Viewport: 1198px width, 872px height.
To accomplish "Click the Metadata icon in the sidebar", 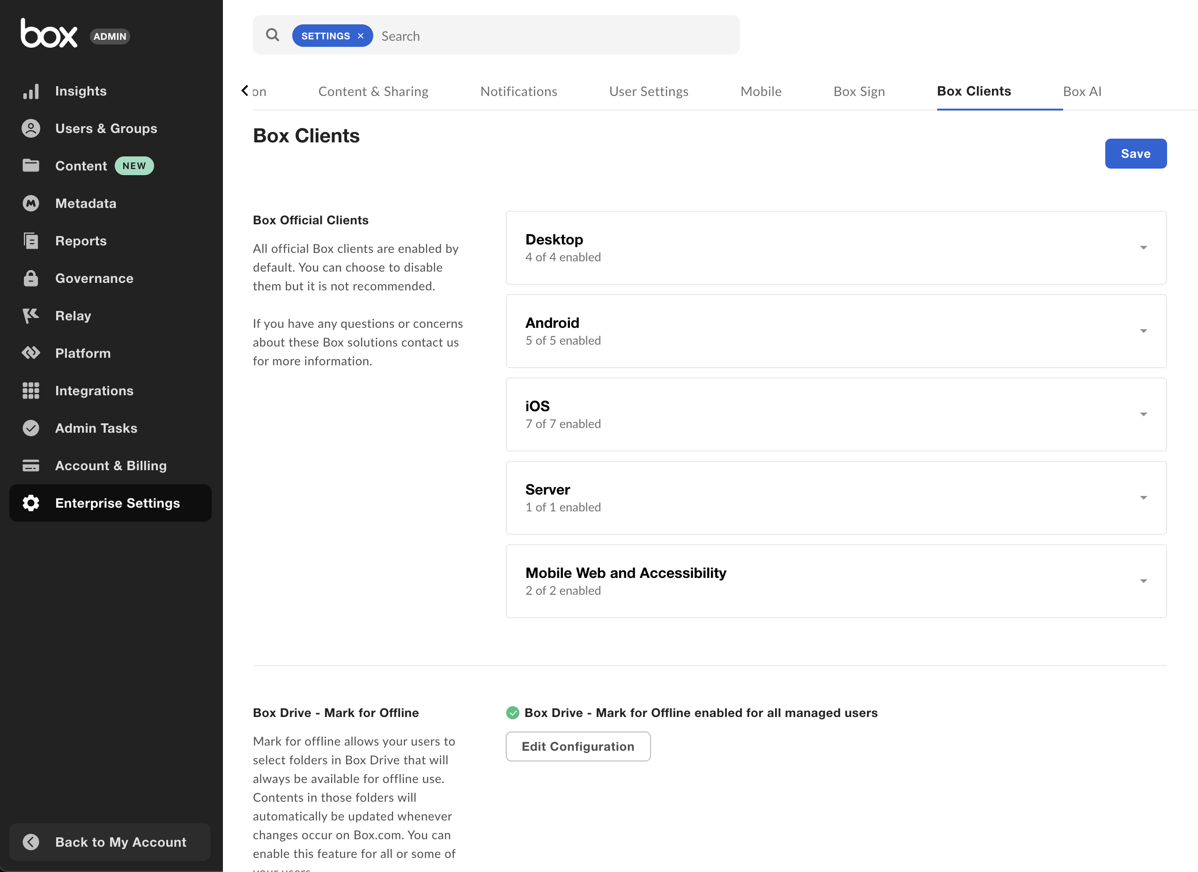I will pyautogui.click(x=30, y=203).
